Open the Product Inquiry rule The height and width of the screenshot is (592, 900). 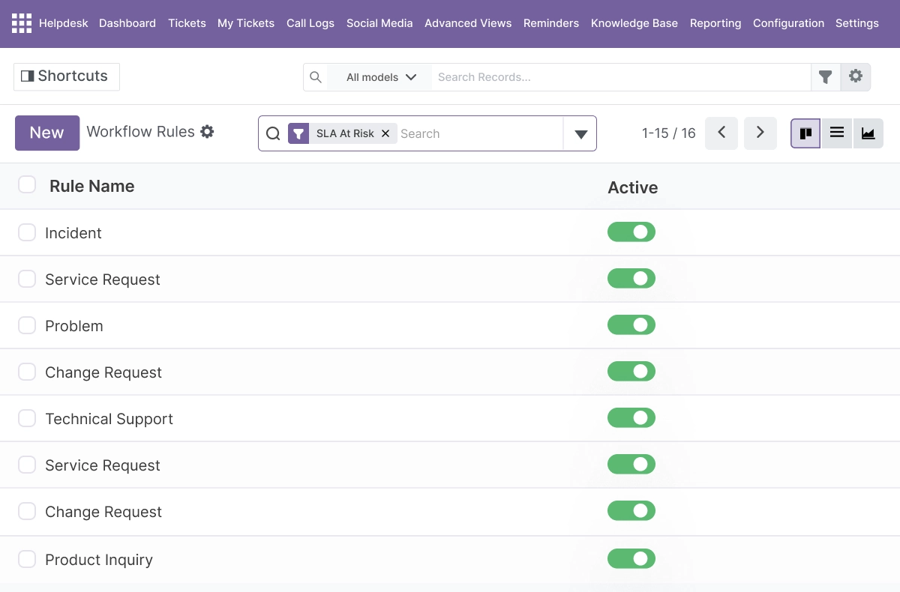pyautogui.click(x=99, y=560)
